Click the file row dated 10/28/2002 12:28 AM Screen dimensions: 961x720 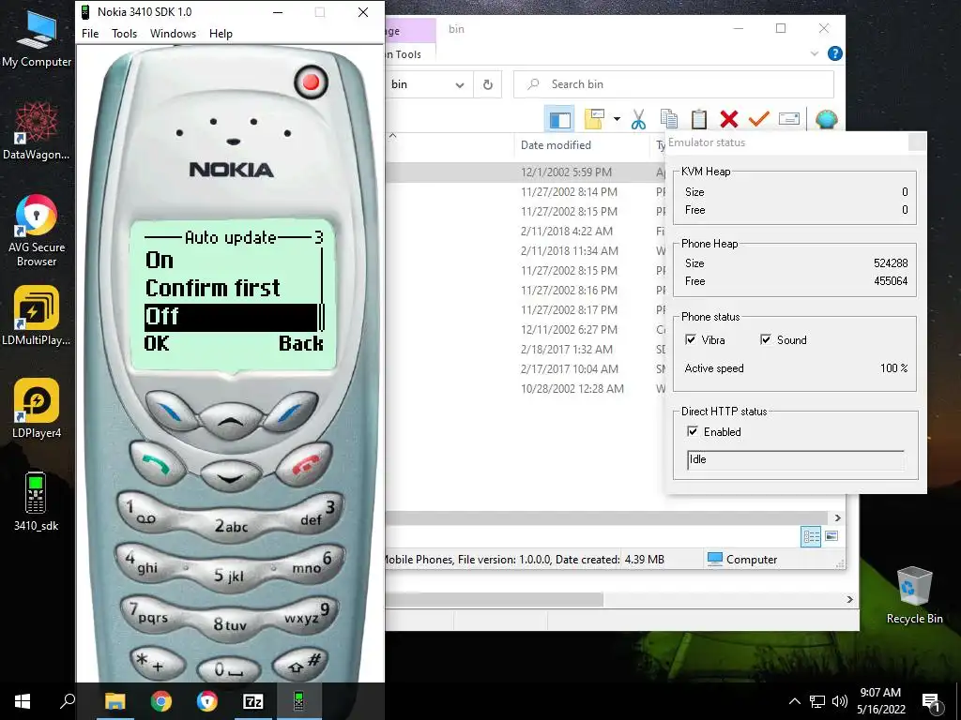click(x=527, y=388)
